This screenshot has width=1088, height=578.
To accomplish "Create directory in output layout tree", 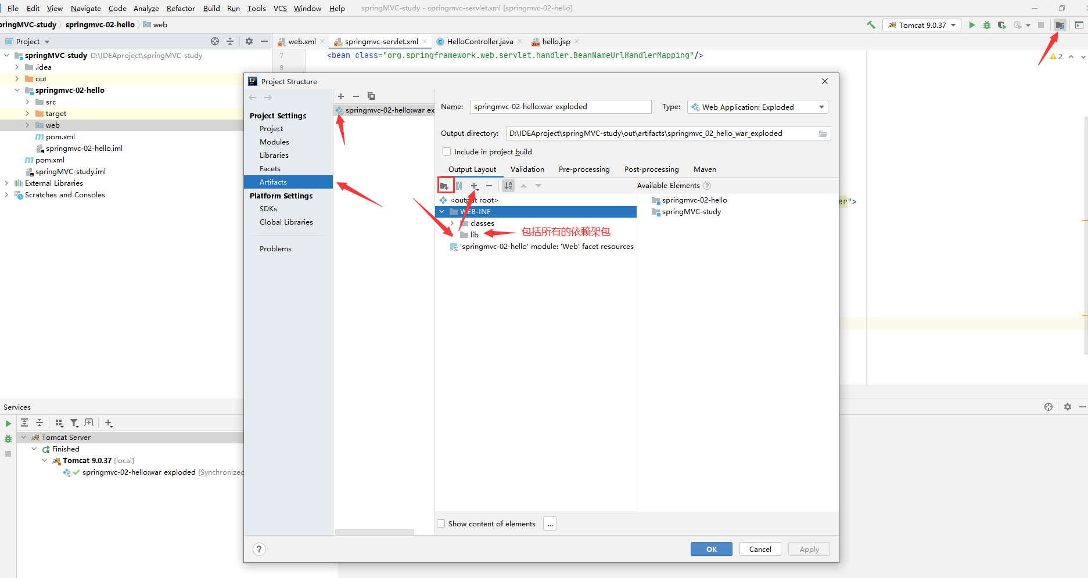I will coord(444,186).
